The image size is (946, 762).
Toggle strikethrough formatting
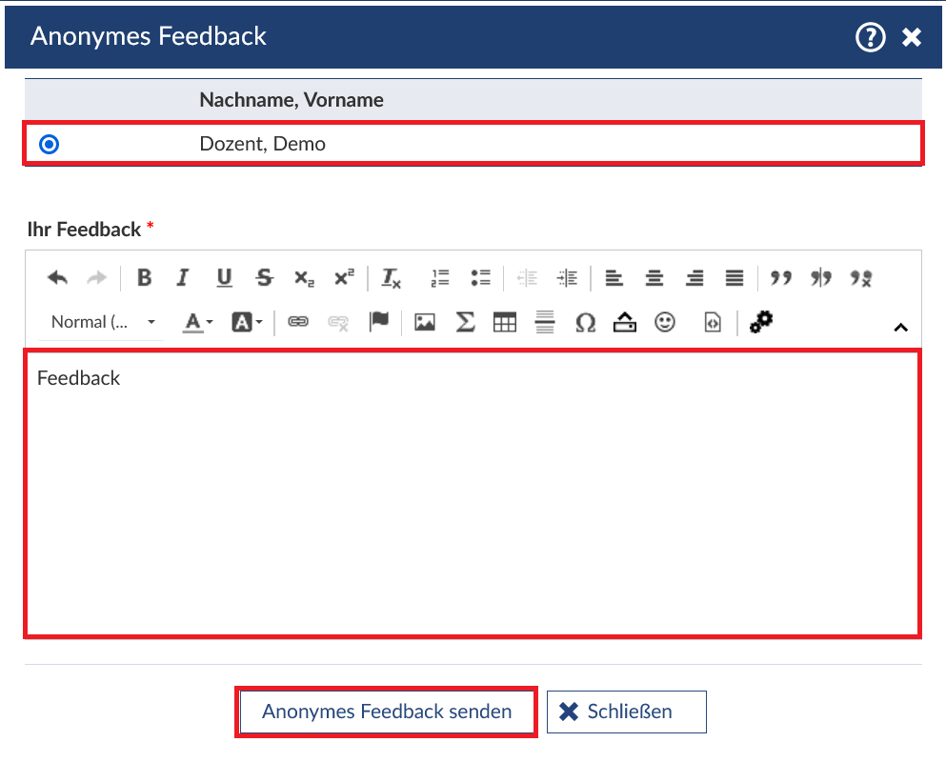pyautogui.click(x=264, y=278)
